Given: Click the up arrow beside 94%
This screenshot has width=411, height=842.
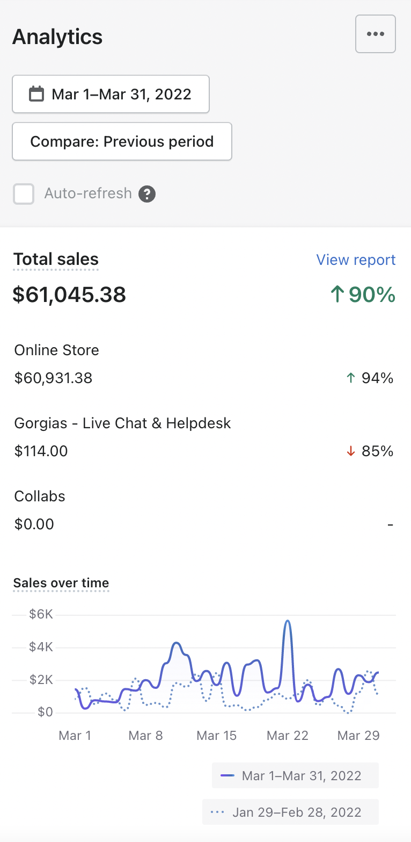Looking at the screenshot, I should (x=351, y=378).
